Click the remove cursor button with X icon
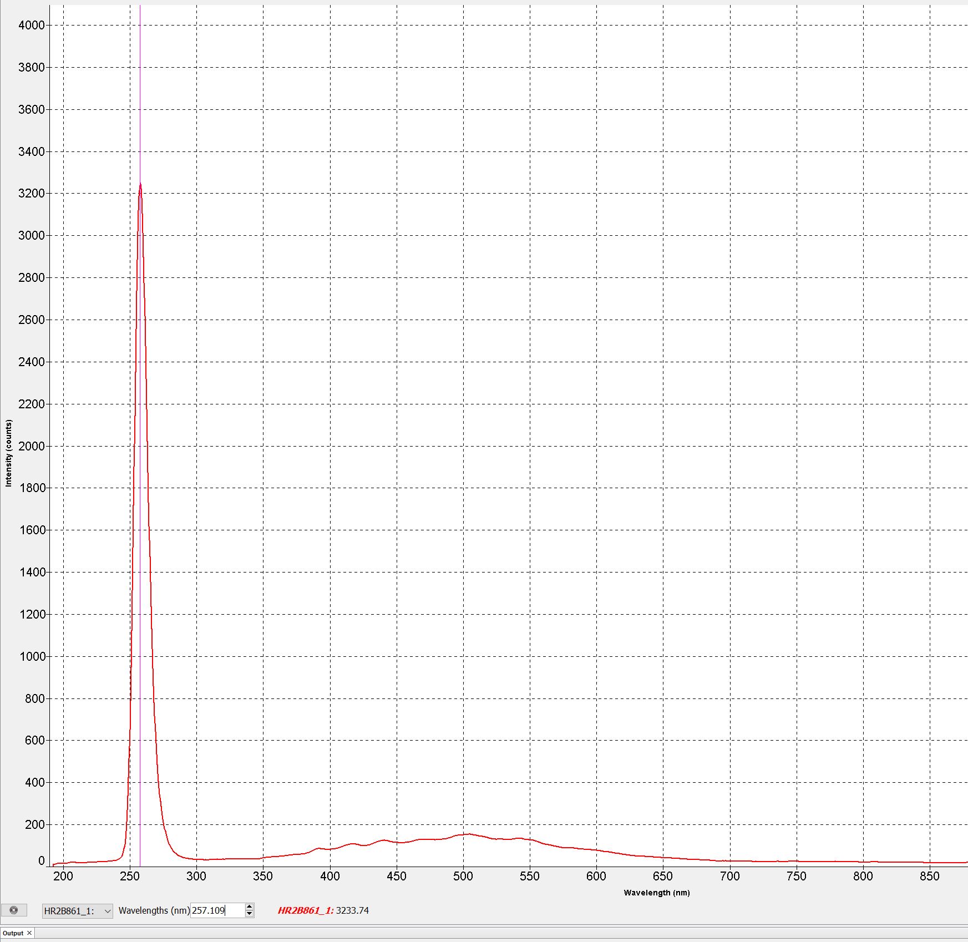968x942 pixels. (x=14, y=910)
